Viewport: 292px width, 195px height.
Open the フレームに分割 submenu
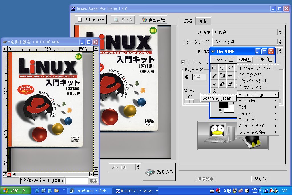click(x=258, y=132)
